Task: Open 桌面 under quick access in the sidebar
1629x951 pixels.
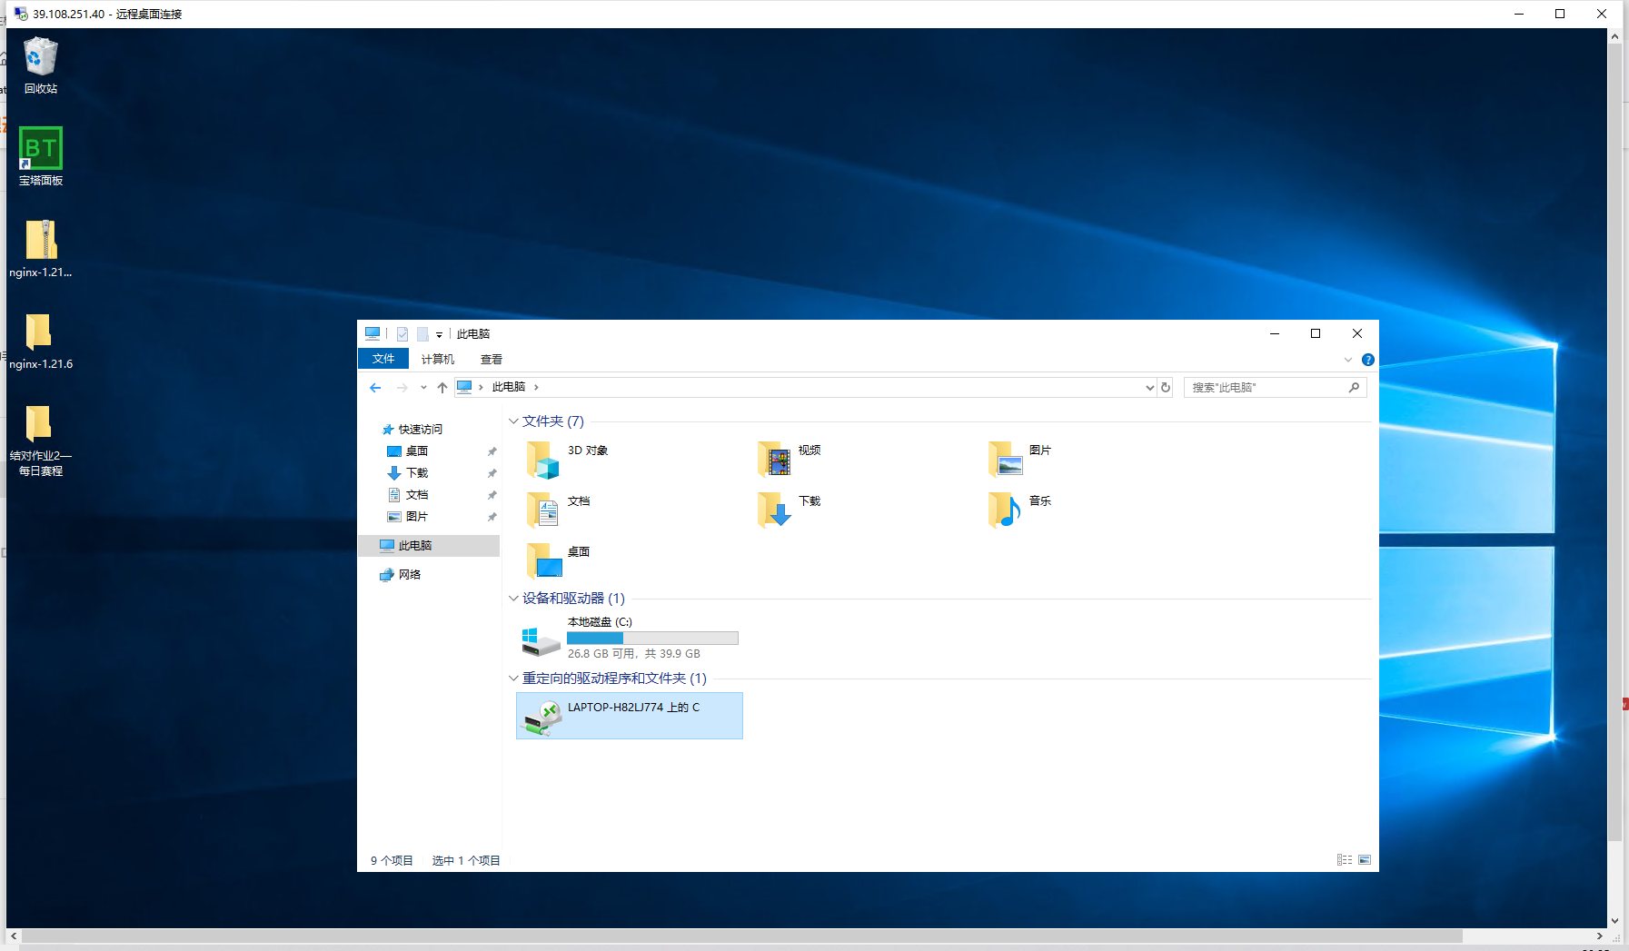Action: (417, 451)
